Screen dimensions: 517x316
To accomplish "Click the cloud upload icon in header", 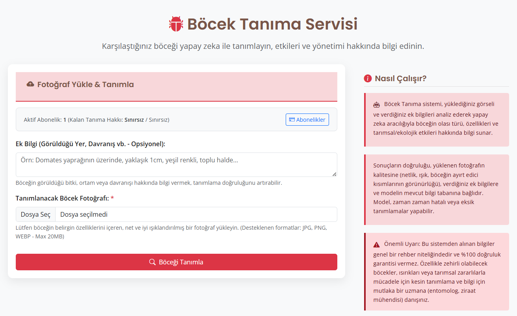I will [30, 84].
